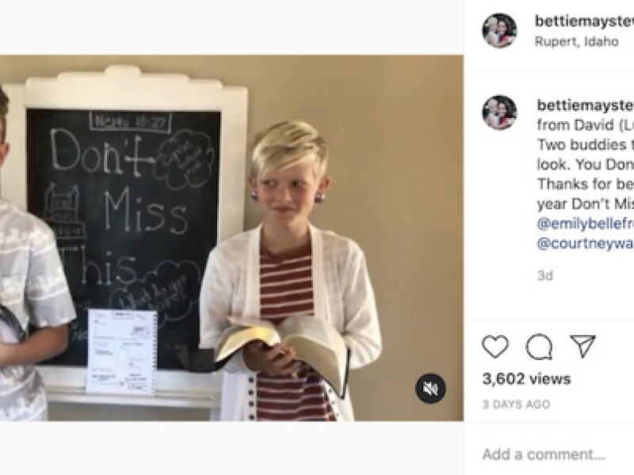
Task: Click the video to toggle playback
Action: click(231, 238)
